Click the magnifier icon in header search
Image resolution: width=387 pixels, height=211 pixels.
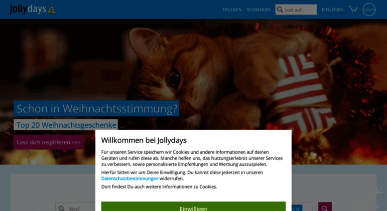coord(279,9)
